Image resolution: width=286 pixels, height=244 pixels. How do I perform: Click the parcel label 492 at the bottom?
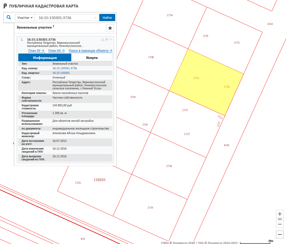click(83, 239)
